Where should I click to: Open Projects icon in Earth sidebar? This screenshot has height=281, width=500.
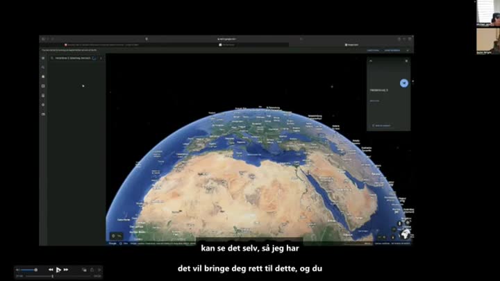43,96
